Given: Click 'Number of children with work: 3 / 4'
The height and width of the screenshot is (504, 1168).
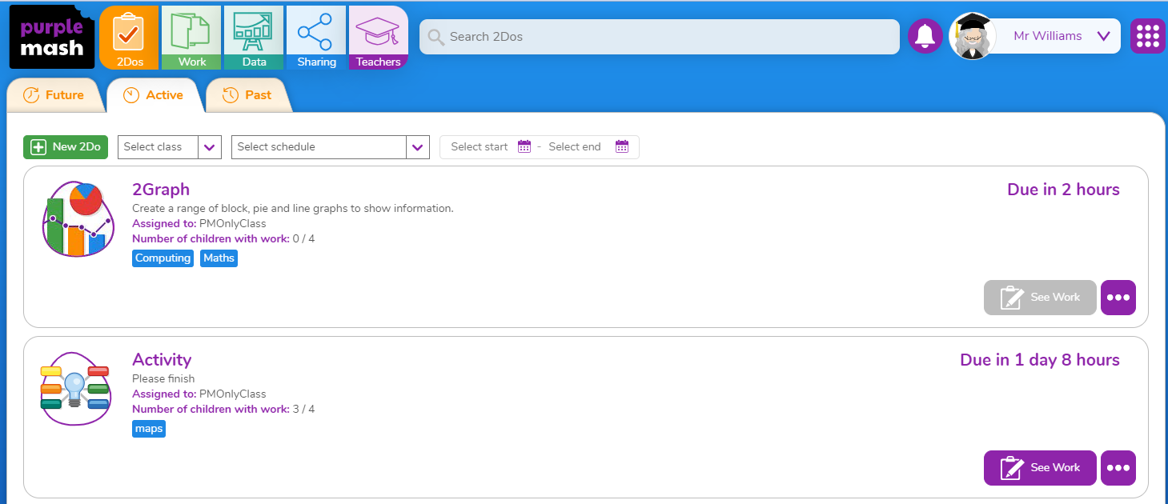Looking at the screenshot, I should (223, 410).
